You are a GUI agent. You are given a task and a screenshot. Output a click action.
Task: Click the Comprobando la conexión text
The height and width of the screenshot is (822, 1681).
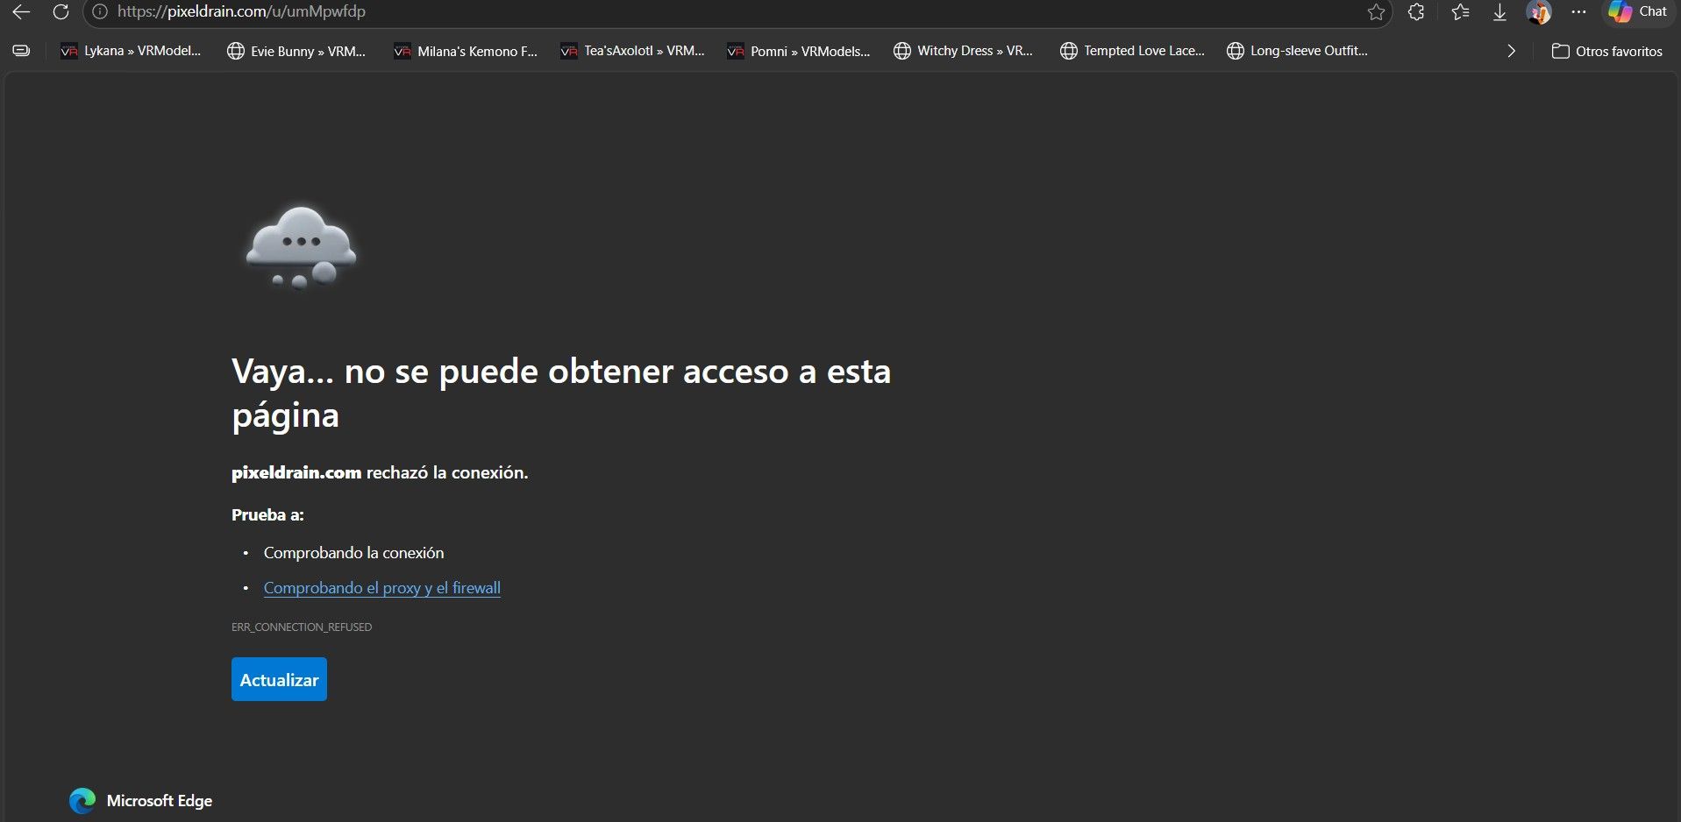(x=353, y=553)
